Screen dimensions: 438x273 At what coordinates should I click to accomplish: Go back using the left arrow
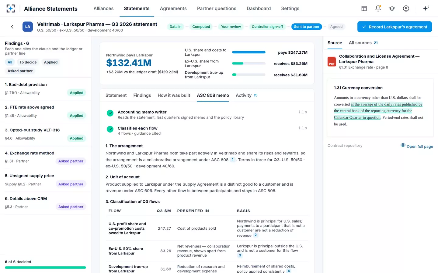(12, 27)
